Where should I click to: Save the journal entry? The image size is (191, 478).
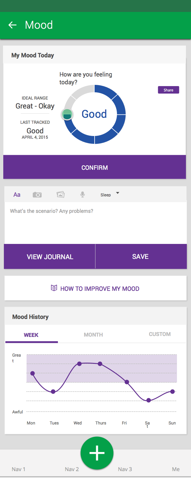pyautogui.click(x=141, y=256)
